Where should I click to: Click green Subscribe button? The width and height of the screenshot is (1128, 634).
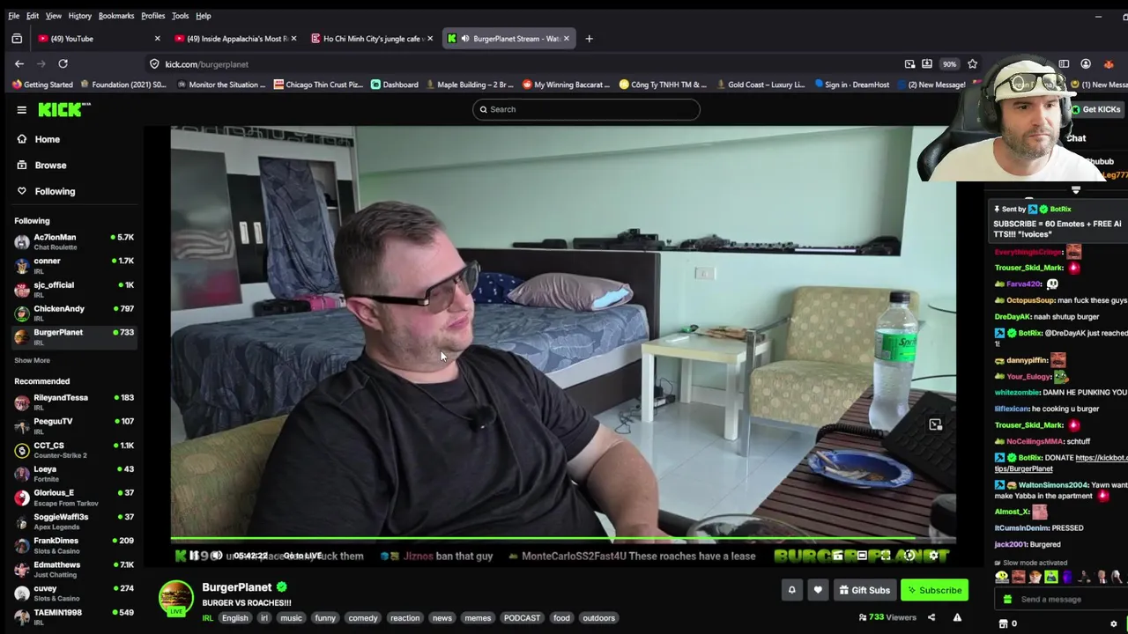(934, 590)
